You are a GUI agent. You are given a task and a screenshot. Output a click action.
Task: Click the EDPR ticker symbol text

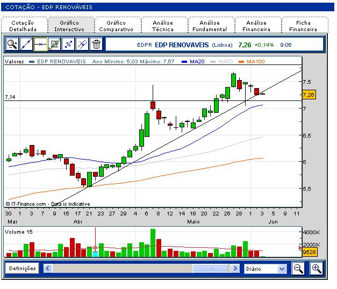pos(144,45)
